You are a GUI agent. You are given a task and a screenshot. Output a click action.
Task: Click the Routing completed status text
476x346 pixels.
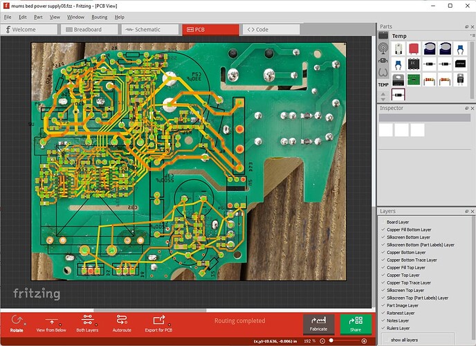click(x=240, y=321)
